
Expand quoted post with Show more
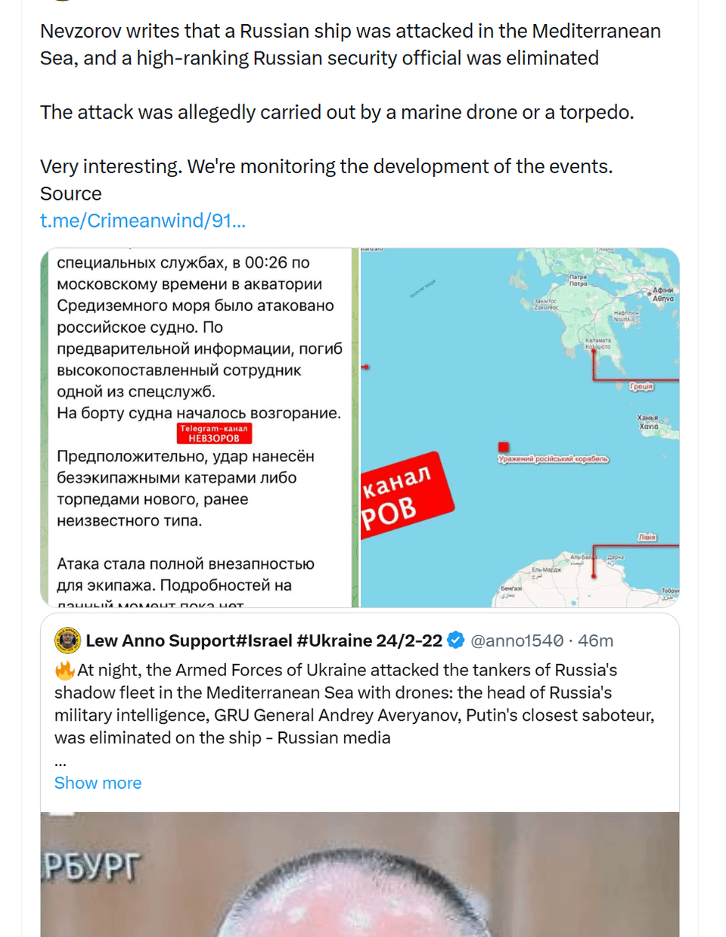98,783
